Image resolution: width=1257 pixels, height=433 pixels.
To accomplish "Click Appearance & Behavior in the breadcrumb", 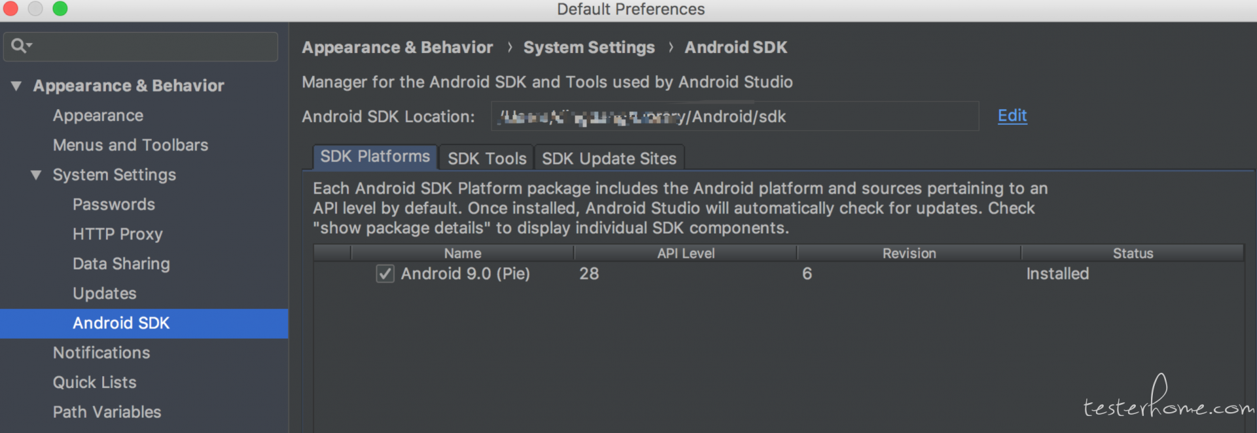I will click(397, 47).
